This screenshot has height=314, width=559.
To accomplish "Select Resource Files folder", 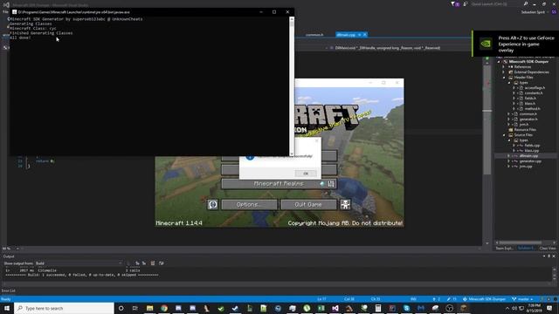I will [x=525, y=130].
